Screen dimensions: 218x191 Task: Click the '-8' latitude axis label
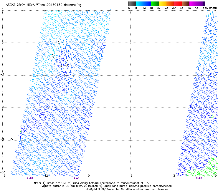[x=2, y=139]
